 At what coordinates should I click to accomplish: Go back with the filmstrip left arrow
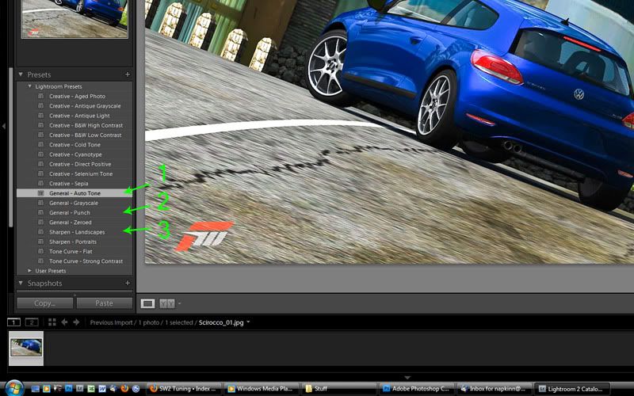click(64, 322)
